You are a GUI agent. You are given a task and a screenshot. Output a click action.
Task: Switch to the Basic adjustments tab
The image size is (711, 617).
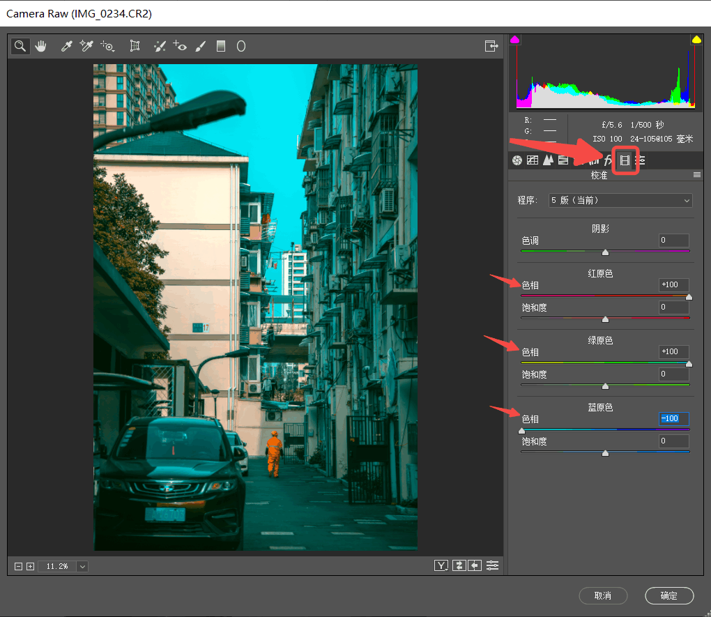click(x=517, y=160)
